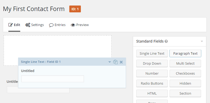Screen dimensions: 210x103
Task: Click the form ID: 1 badge
Action: pyautogui.click(x=75, y=9)
